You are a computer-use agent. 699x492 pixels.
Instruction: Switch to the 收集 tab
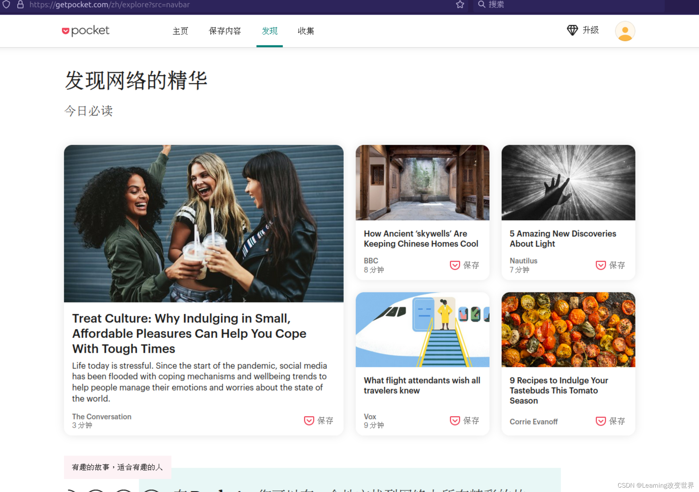pyautogui.click(x=306, y=31)
